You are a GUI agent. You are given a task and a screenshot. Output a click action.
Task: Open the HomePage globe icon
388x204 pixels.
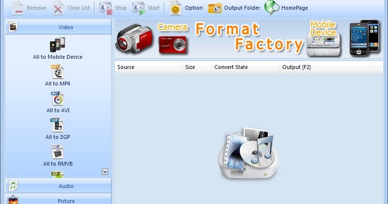click(x=272, y=7)
